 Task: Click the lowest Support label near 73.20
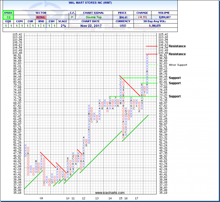click(x=175, y=96)
